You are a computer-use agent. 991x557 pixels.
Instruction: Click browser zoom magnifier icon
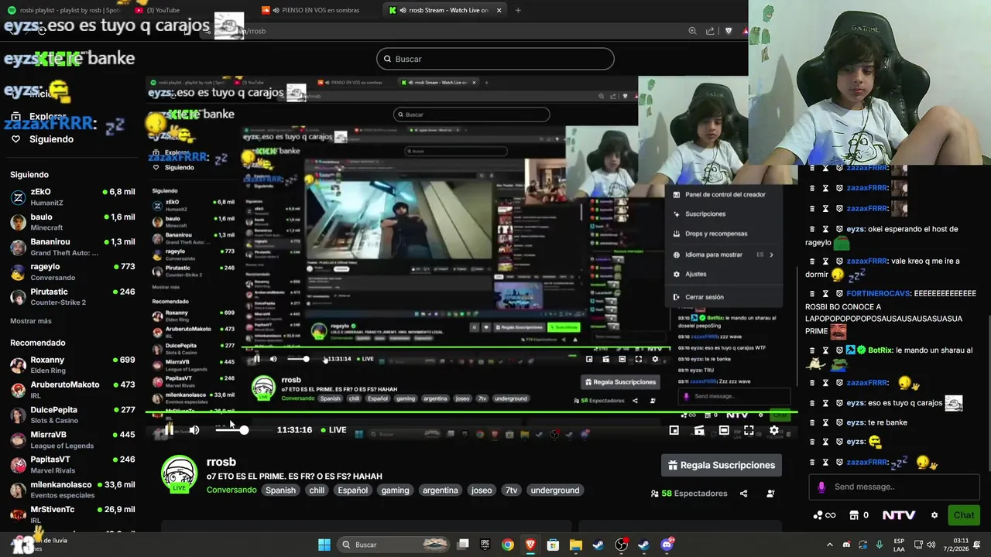pyautogui.click(x=692, y=31)
